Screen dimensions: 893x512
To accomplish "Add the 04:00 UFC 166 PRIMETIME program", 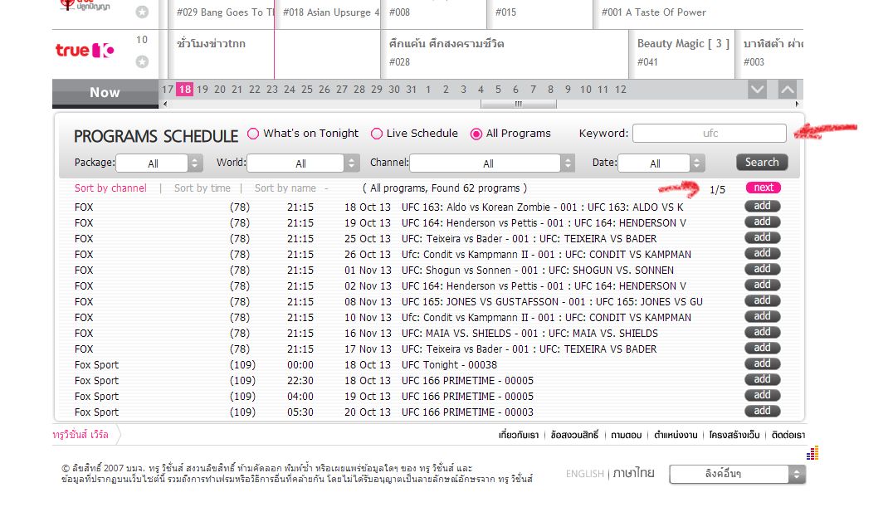I will coord(762,395).
